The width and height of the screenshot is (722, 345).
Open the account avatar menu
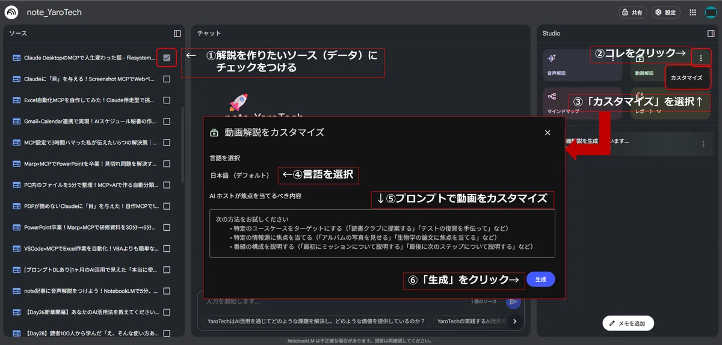[x=711, y=12]
